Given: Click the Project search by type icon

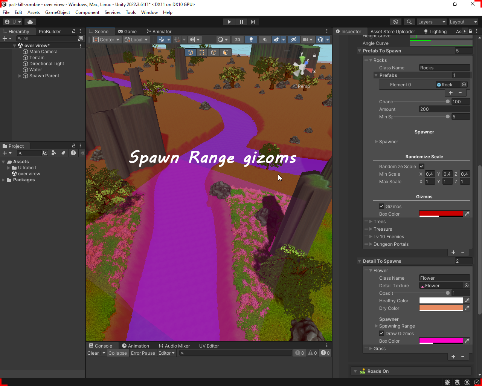Looking at the screenshot, I should (x=53, y=153).
